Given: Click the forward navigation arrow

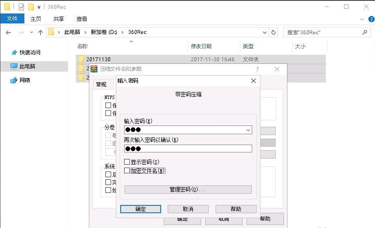Looking at the screenshot, I should tap(21, 33).
